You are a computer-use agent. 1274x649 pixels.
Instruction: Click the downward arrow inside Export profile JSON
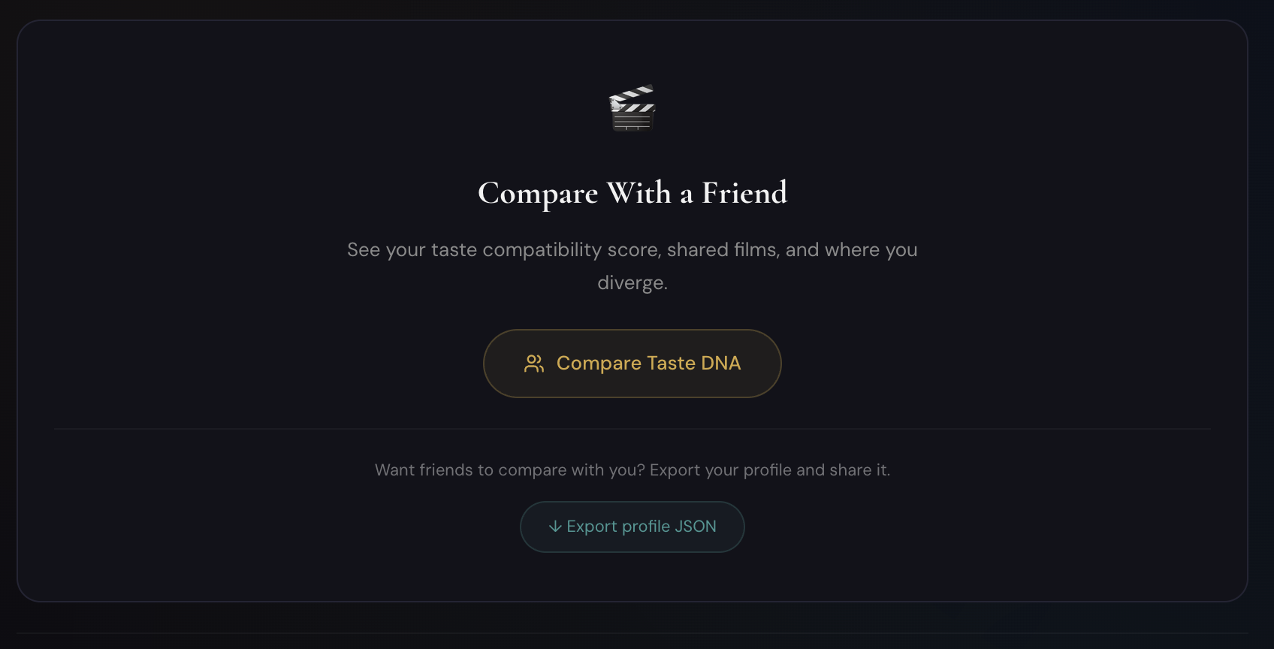coord(554,527)
